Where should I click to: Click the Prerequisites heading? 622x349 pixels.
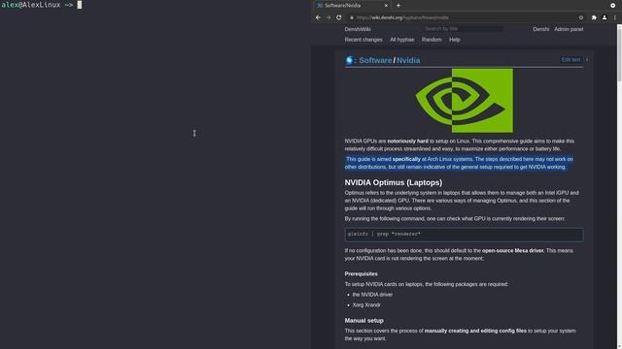tap(361, 273)
